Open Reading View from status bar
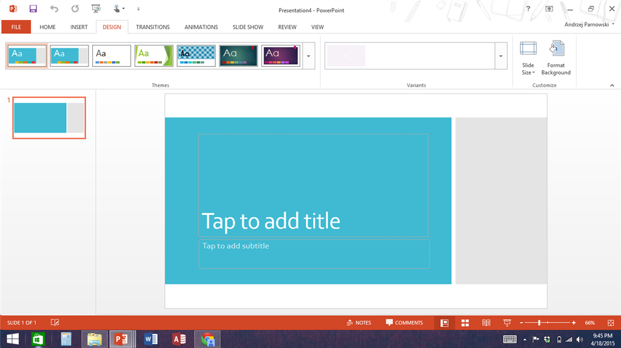The image size is (621, 348). (x=486, y=323)
